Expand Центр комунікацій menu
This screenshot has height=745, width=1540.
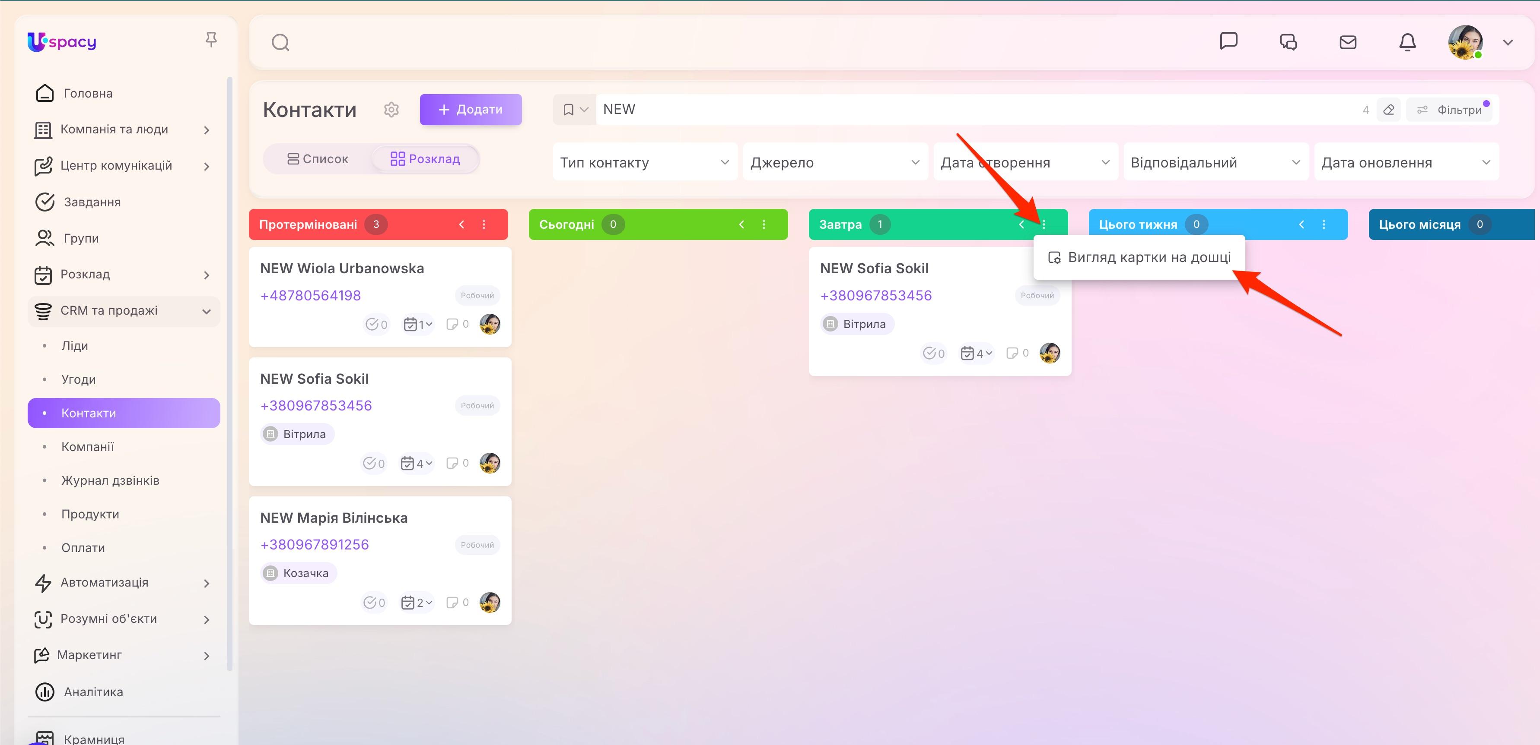pos(124,166)
